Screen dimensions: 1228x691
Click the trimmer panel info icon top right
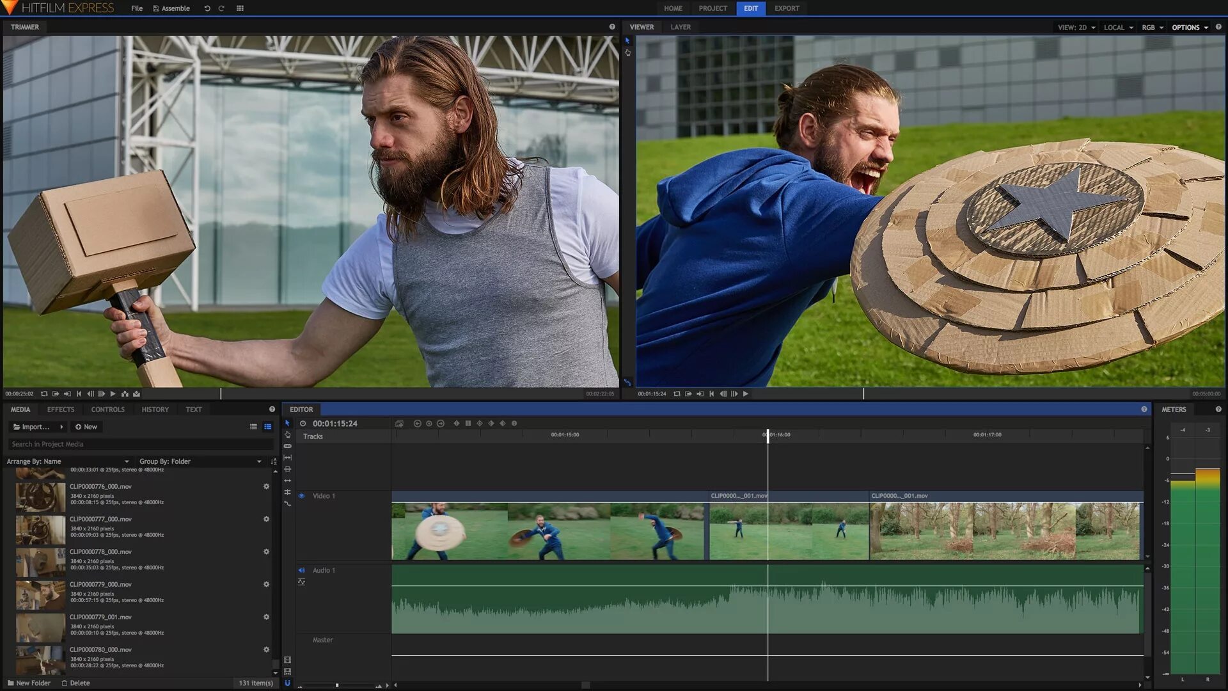click(x=612, y=26)
